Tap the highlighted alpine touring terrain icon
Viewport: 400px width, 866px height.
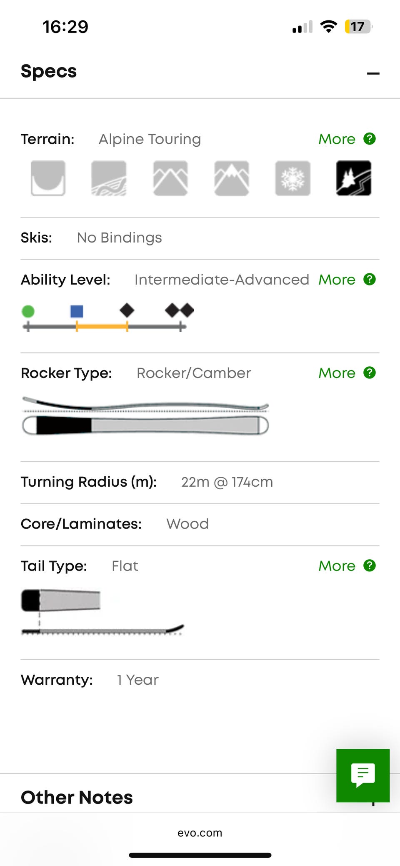point(354,178)
